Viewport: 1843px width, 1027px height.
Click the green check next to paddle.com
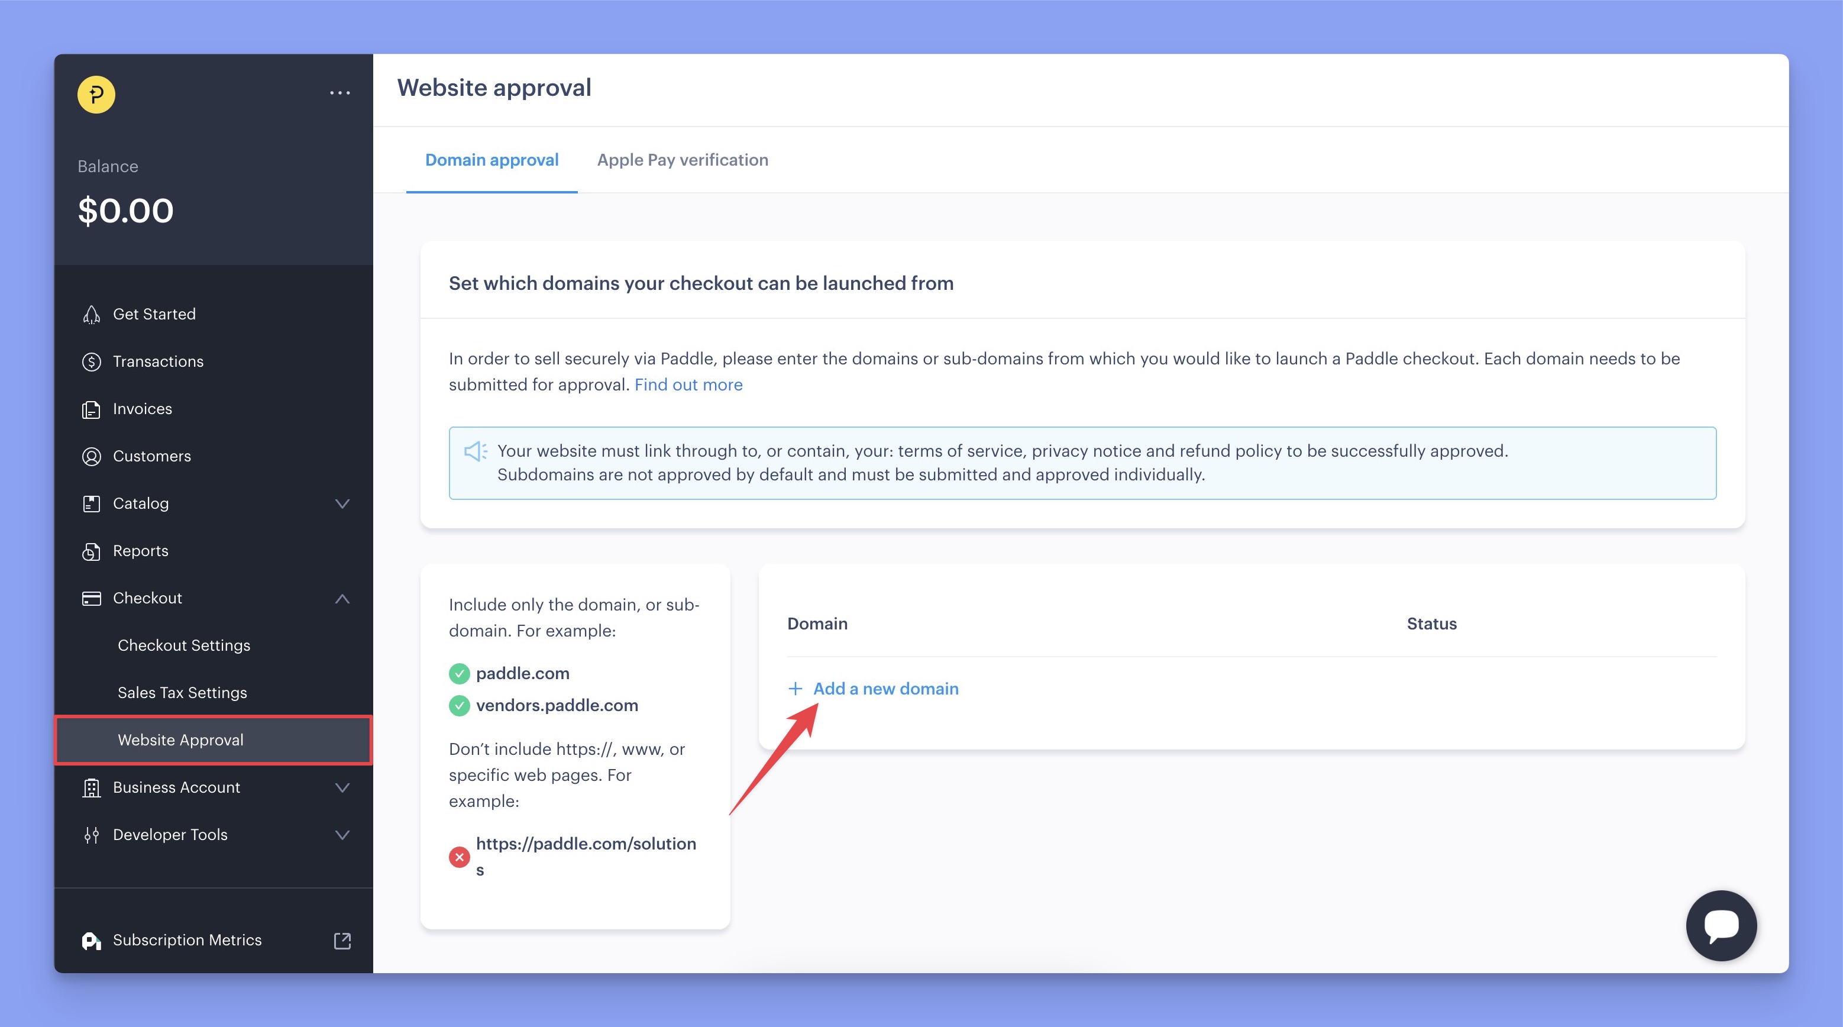[x=460, y=673]
